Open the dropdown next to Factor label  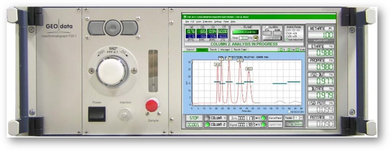coord(301,118)
